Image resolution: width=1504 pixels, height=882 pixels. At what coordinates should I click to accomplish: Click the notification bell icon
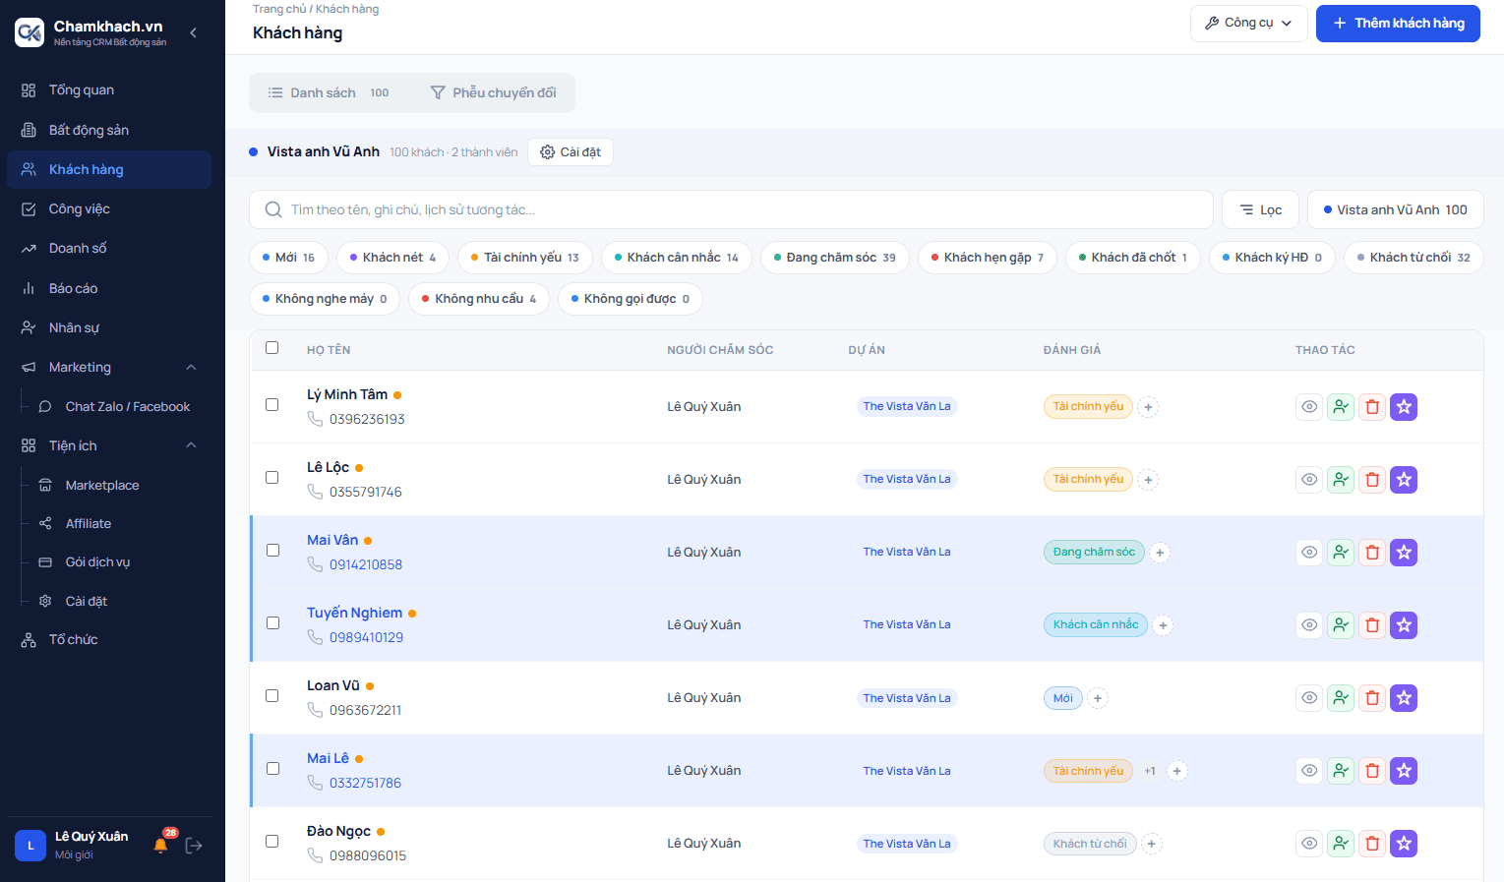pos(161,846)
